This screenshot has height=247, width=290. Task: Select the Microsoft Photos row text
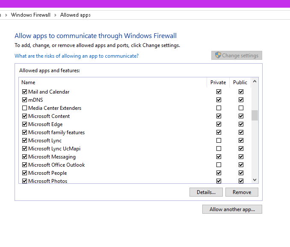pyautogui.click(x=48, y=181)
